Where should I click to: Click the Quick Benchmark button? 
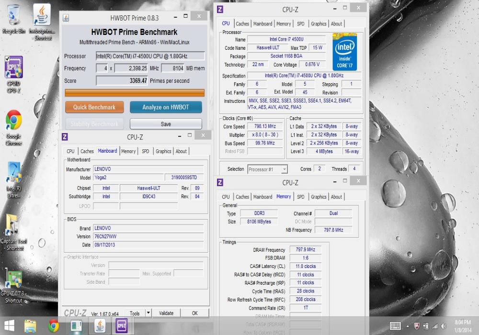94,107
